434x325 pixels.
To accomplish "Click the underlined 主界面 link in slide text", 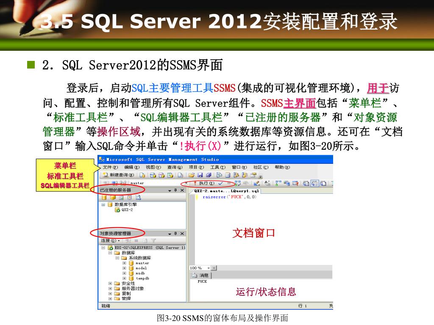I will point(300,103).
